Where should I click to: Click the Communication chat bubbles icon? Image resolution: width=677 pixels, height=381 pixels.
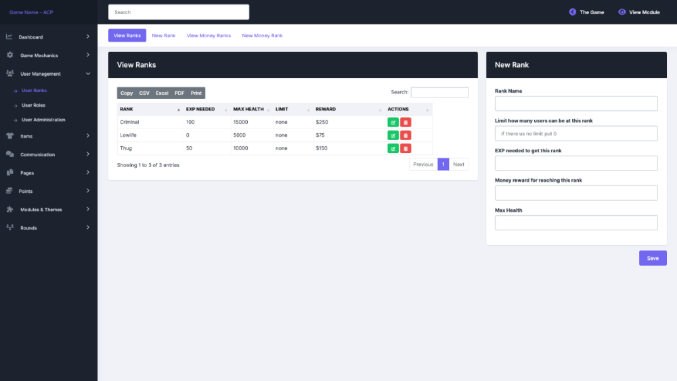point(9,154)
